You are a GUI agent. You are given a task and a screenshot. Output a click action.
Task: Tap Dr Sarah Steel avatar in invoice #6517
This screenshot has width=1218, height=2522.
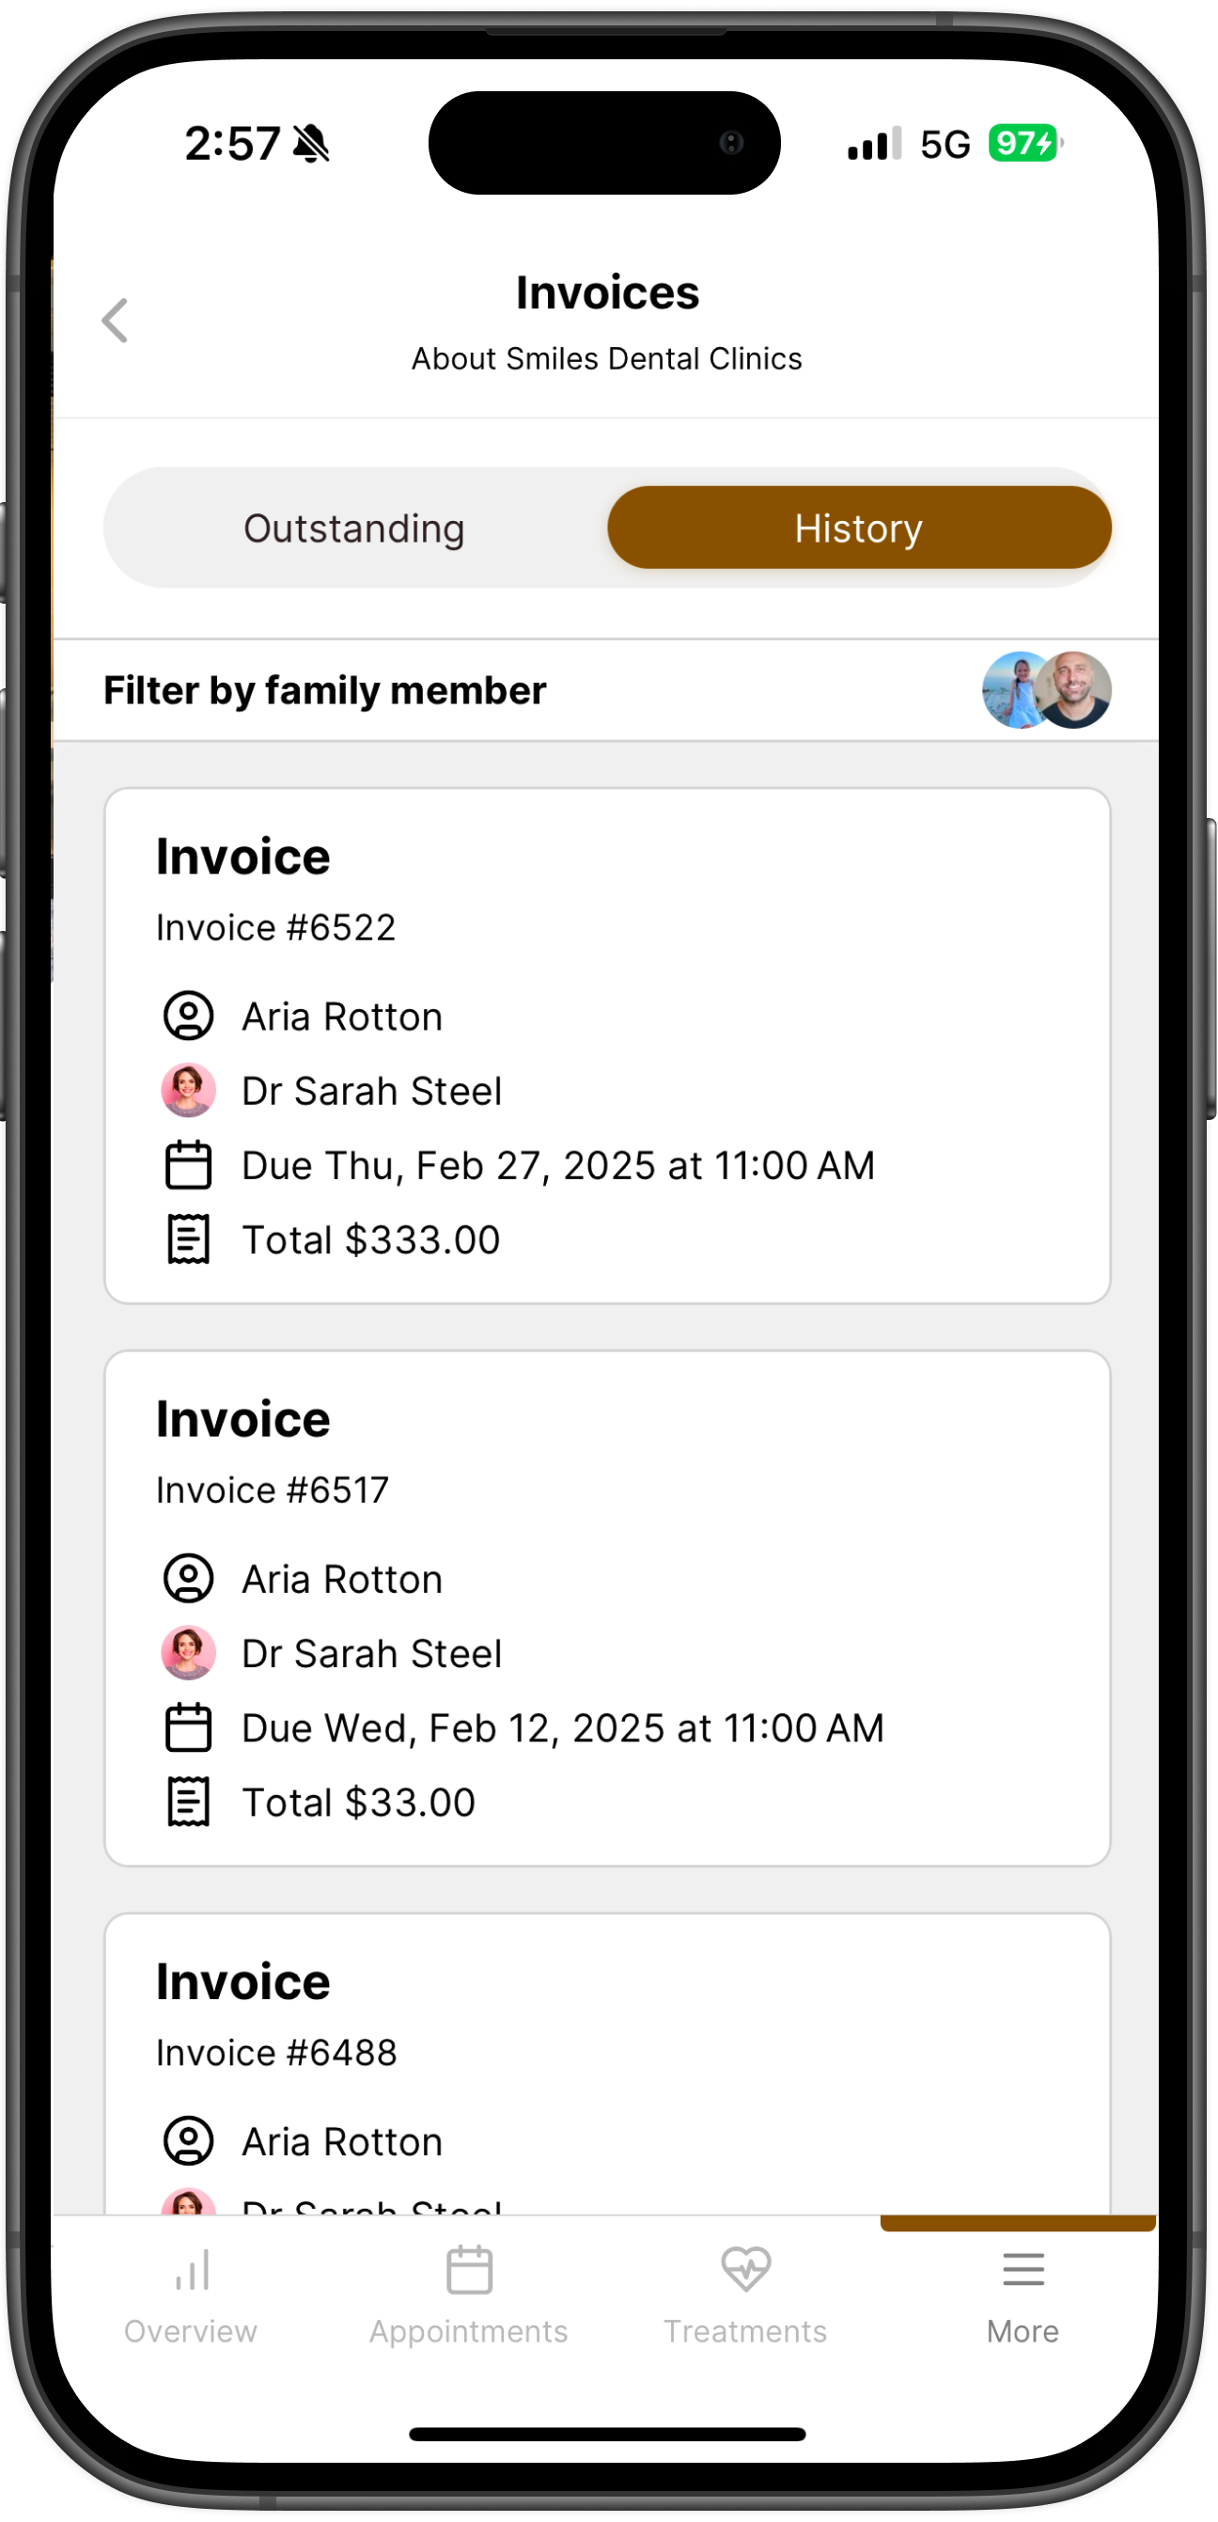coord(189,1654)
